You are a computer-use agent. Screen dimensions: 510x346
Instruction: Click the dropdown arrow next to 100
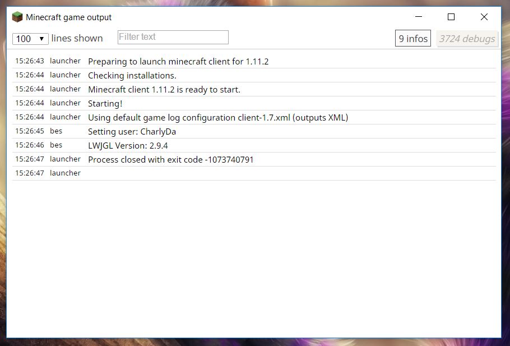coord(41,39)
